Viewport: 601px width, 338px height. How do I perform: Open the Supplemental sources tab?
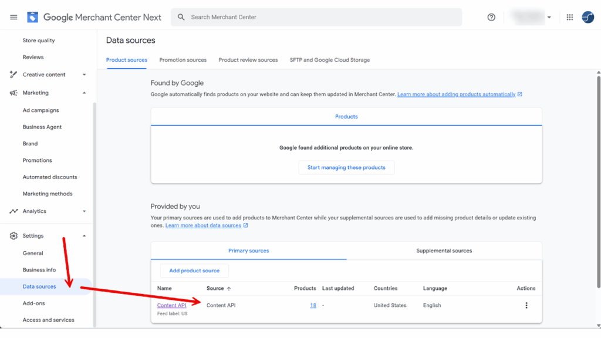click(445, 250)
